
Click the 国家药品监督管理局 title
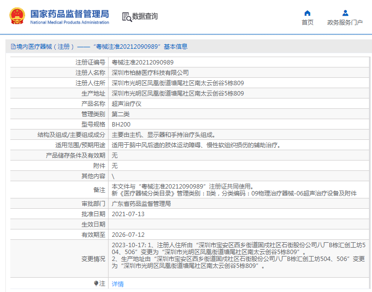click(70, 14)
